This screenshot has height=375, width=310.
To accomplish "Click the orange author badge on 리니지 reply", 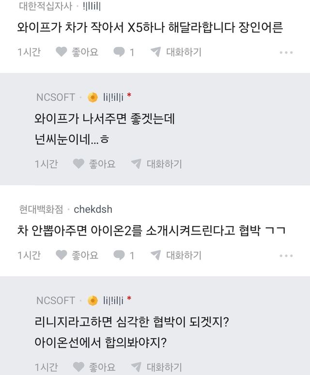I will (x=93, y=300).
